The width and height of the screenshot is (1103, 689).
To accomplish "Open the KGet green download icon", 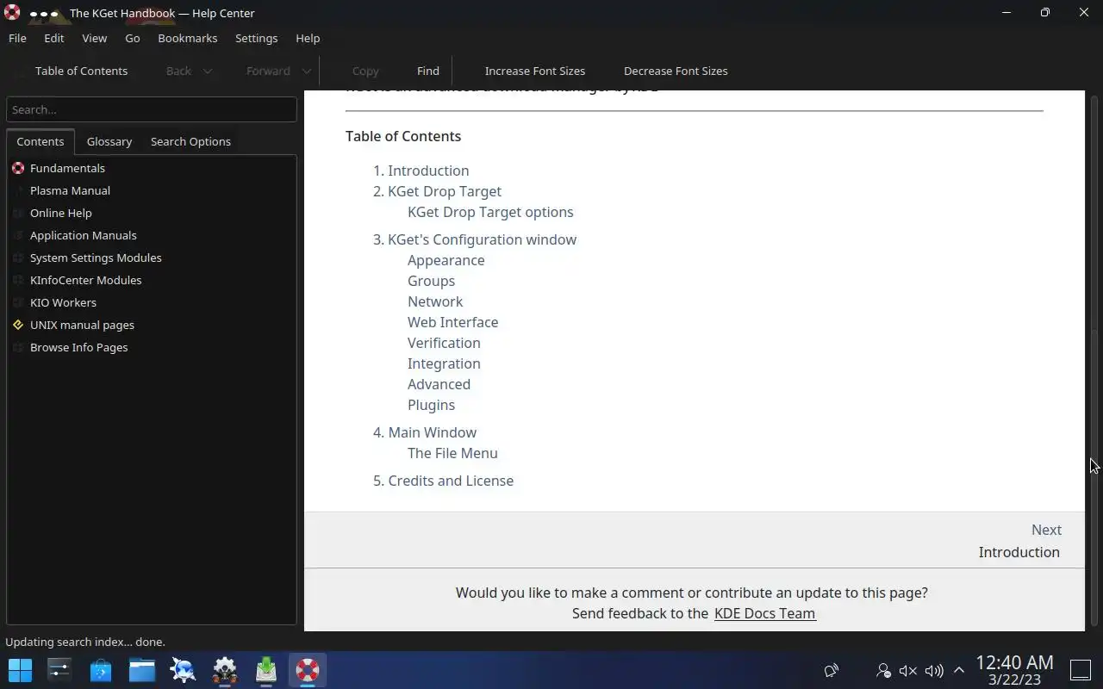I will click(266, 669).
